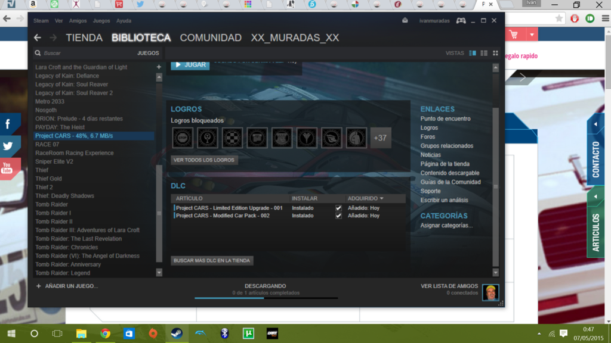Sort DLC by the ADQUIRIDO column
611x343 pixels.
click(365, 198)
